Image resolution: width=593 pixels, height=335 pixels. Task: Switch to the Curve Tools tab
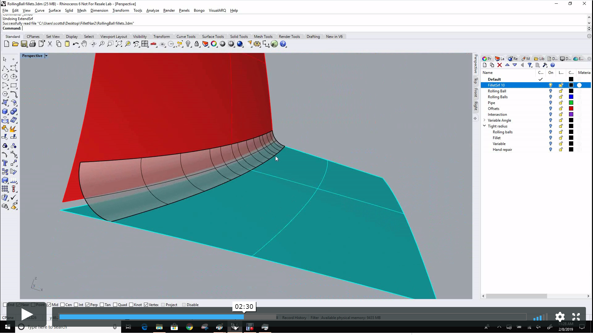pyautogui.click(x=186, y=37)
